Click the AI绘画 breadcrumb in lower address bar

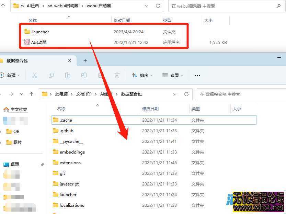point(106,94)
